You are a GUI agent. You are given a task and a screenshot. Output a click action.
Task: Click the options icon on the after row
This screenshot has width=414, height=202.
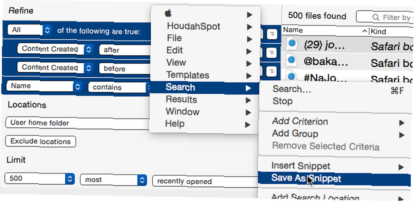271,53
